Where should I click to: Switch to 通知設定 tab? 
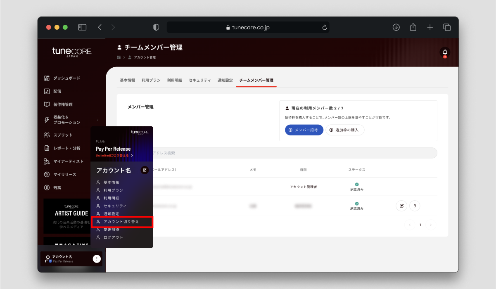point(225,80)
